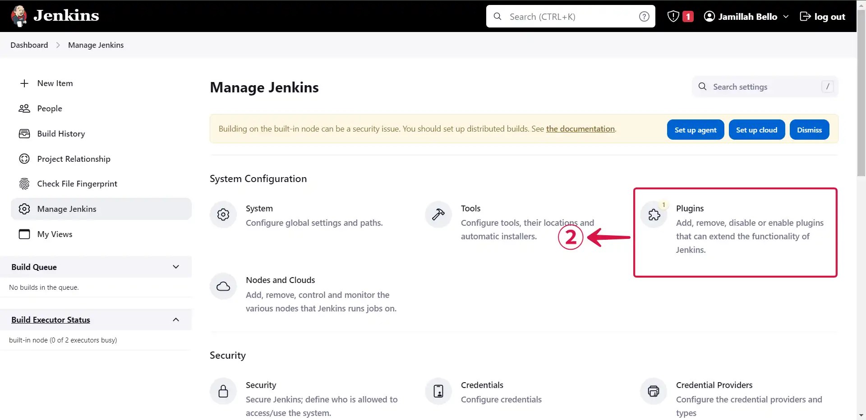The width and height of the screenshot is (866, 420).
Task: Open the System global settings gear
Action: (x=223, y=215)
